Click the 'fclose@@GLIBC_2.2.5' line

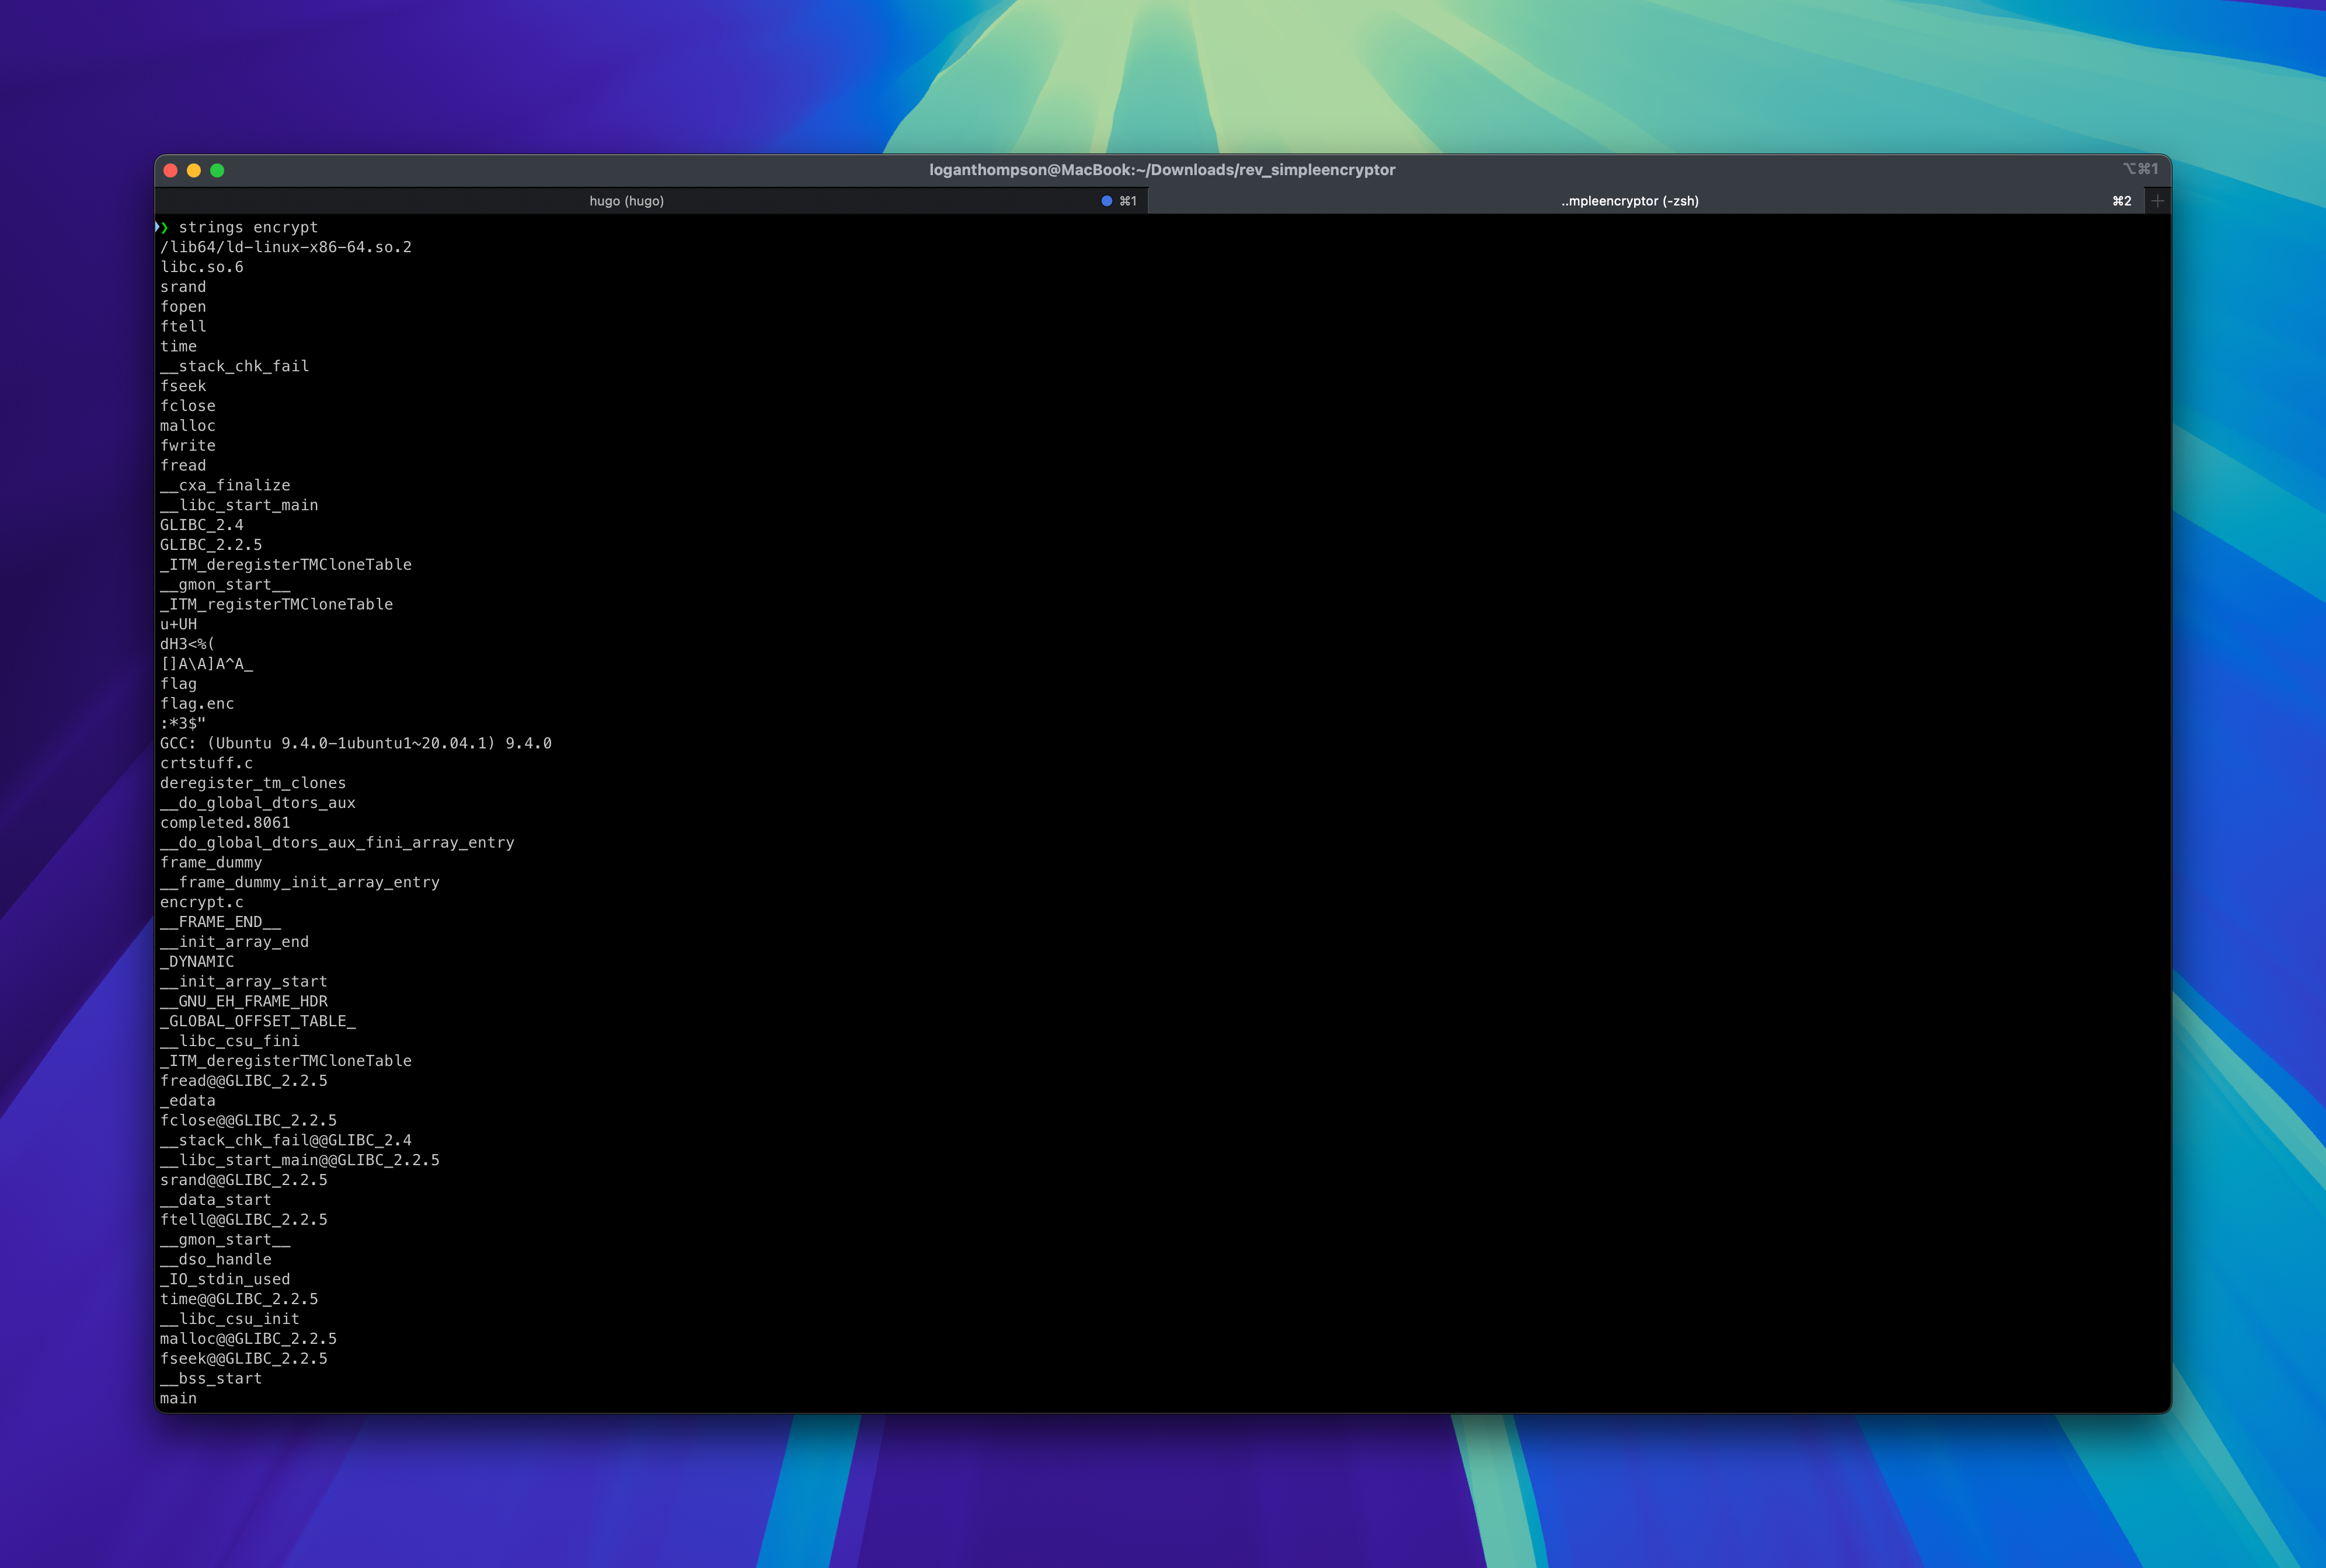coord(249,1121)
